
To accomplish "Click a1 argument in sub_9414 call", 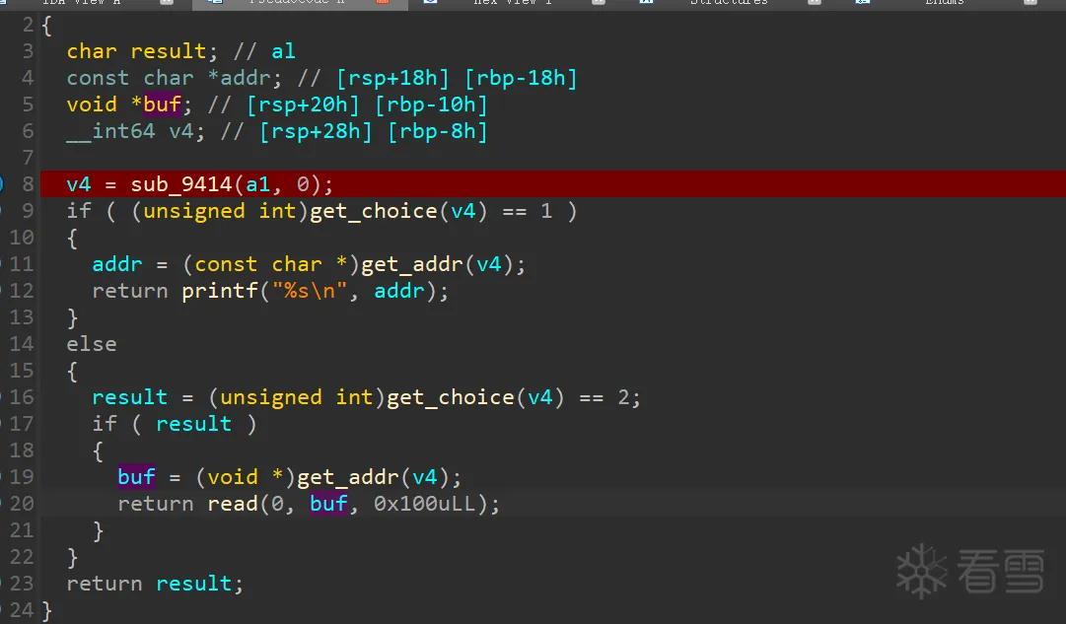I will click(257, 184).
